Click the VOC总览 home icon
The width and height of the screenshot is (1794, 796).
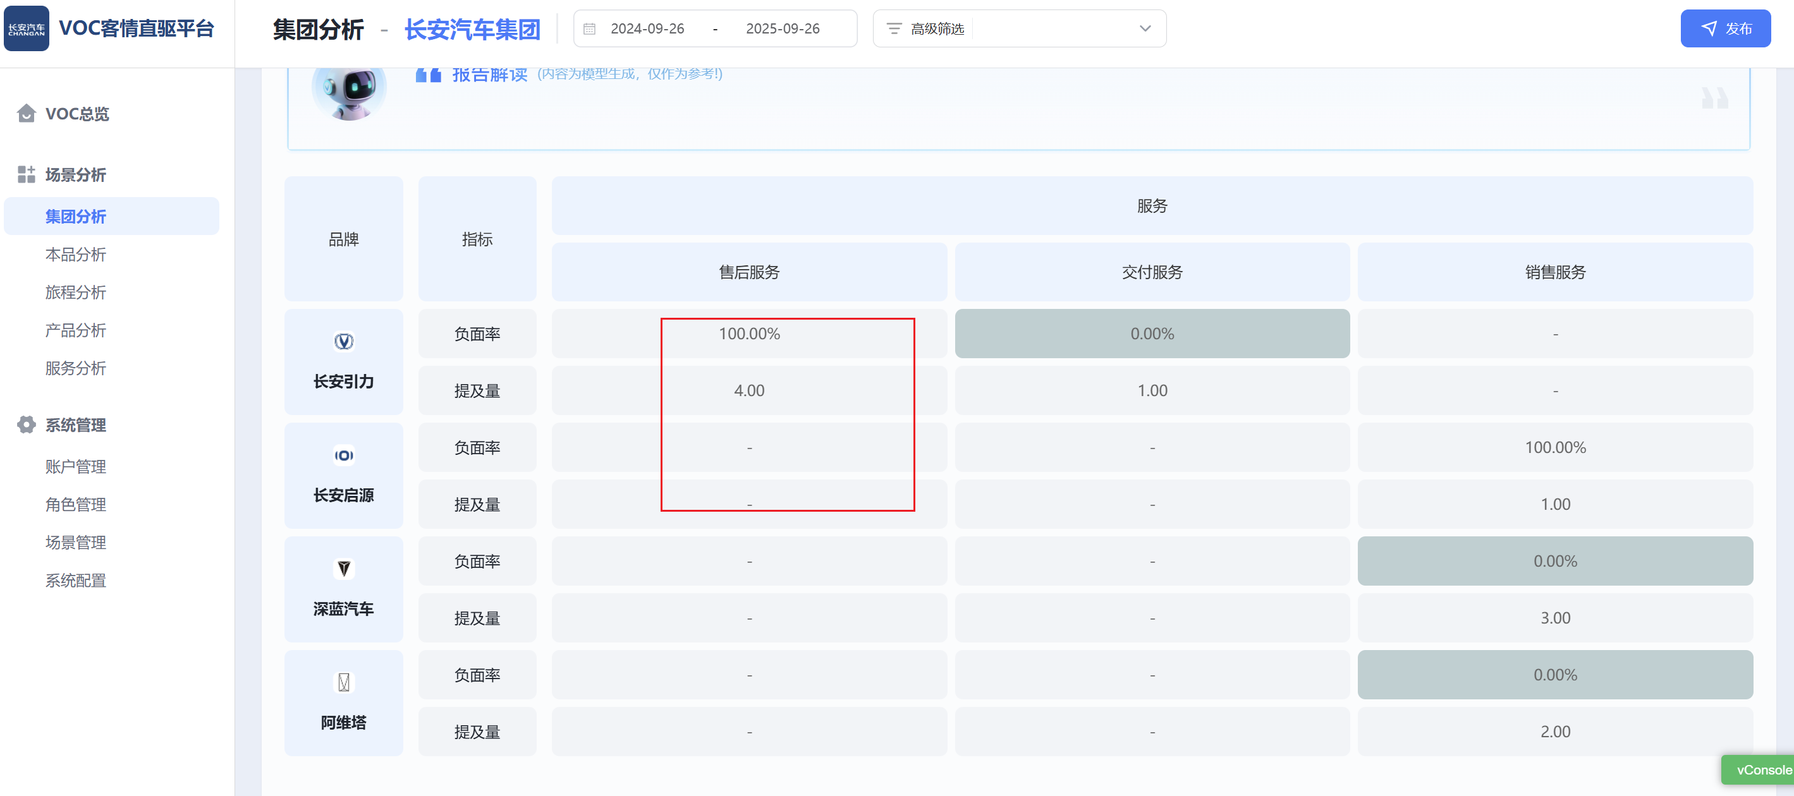pos(27,114)
